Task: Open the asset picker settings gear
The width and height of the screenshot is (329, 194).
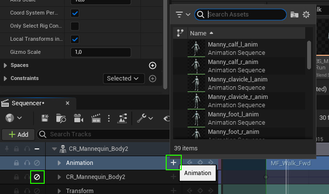Action: click(x=306, y=15)
